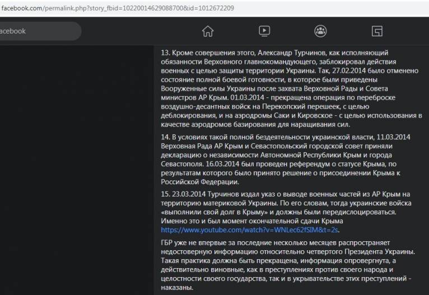This screenshot has width=429, height=295.
Task: Click paragraph starting "13. Кроме совершения этого"
Action: pyautogui.click(x=291, y=88)
